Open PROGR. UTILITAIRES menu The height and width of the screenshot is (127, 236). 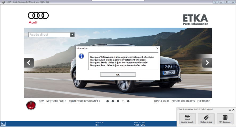pos(183,101)
